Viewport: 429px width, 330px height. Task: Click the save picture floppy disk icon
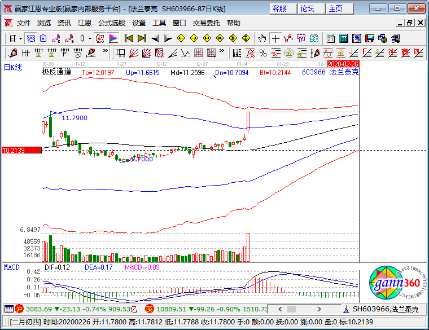(x=370, y=38)
